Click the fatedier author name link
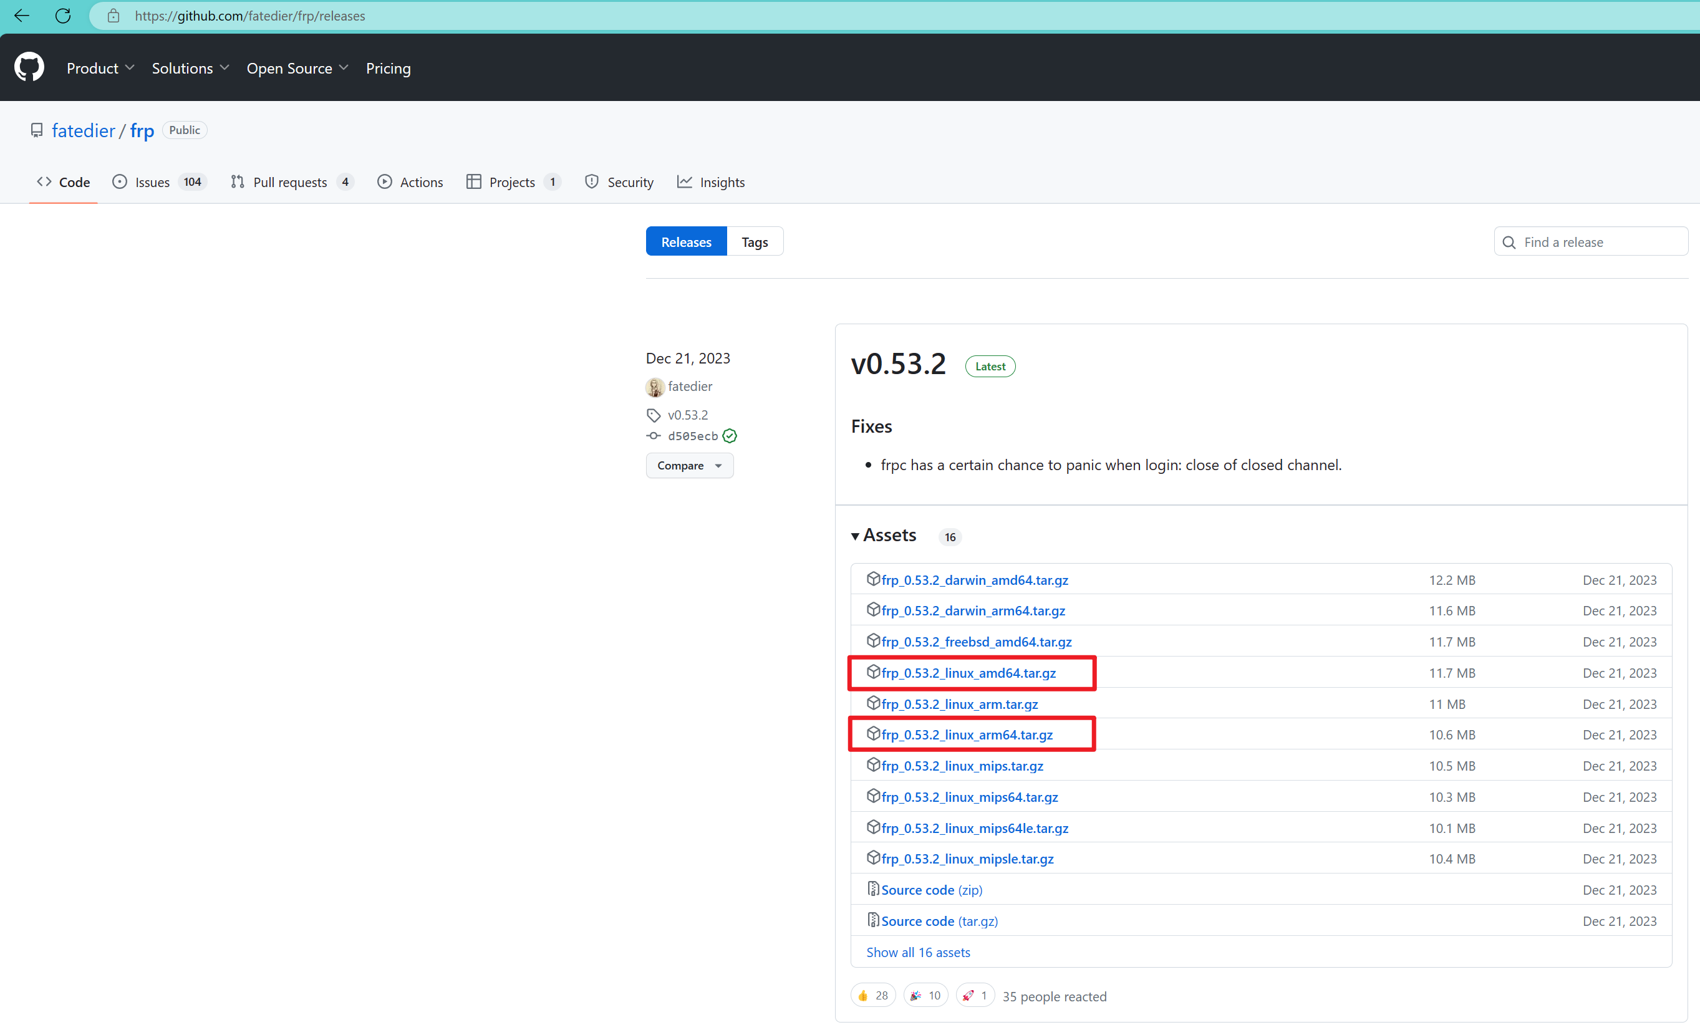 [690, 387]
